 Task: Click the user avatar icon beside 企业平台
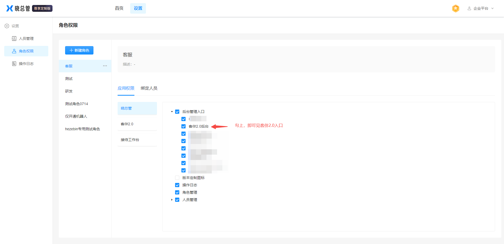(469, 8)
